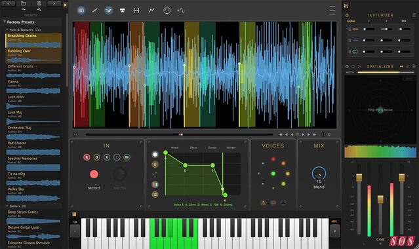Screen dimensions: 419x249
Task: Choose the Orchestral Maj preset
Action: tap(33, 132)
